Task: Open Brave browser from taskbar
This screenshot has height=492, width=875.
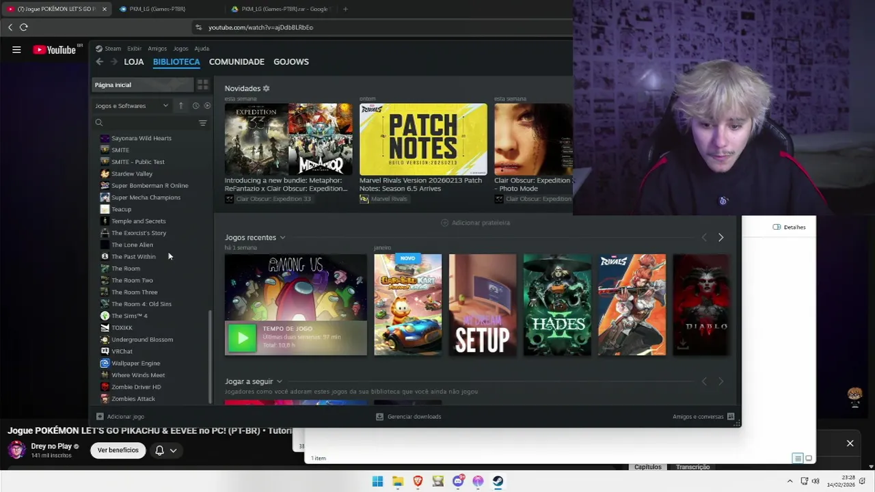Action: click(418, 481)
